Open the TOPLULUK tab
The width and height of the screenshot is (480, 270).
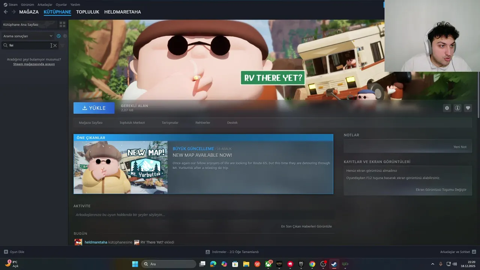tap(88, 12)
